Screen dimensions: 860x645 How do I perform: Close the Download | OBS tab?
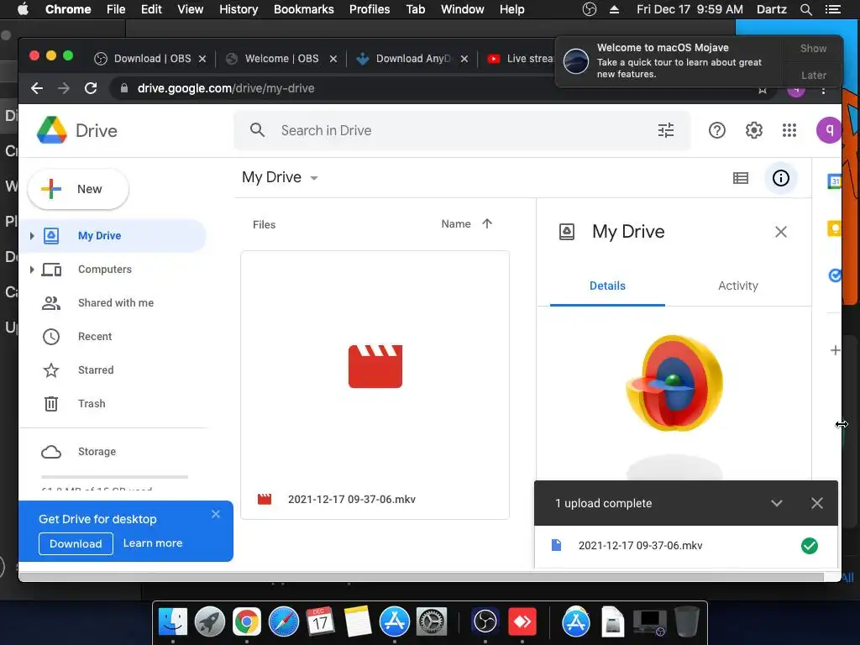coord(202,59)
